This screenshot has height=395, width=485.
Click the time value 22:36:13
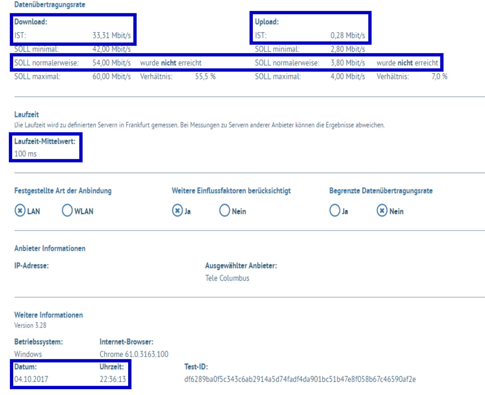click(x=113, y=379)
